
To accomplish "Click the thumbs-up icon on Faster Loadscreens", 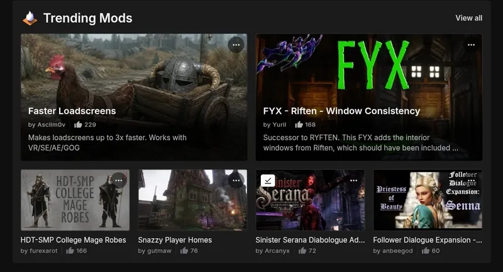I will tap(78, 124).
